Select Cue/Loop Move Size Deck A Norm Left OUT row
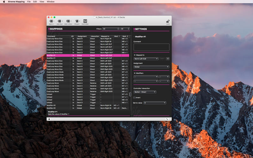Image resolution: width=253 pixels, height=158 pixels. pyautogui.click(x=88, y=44)
